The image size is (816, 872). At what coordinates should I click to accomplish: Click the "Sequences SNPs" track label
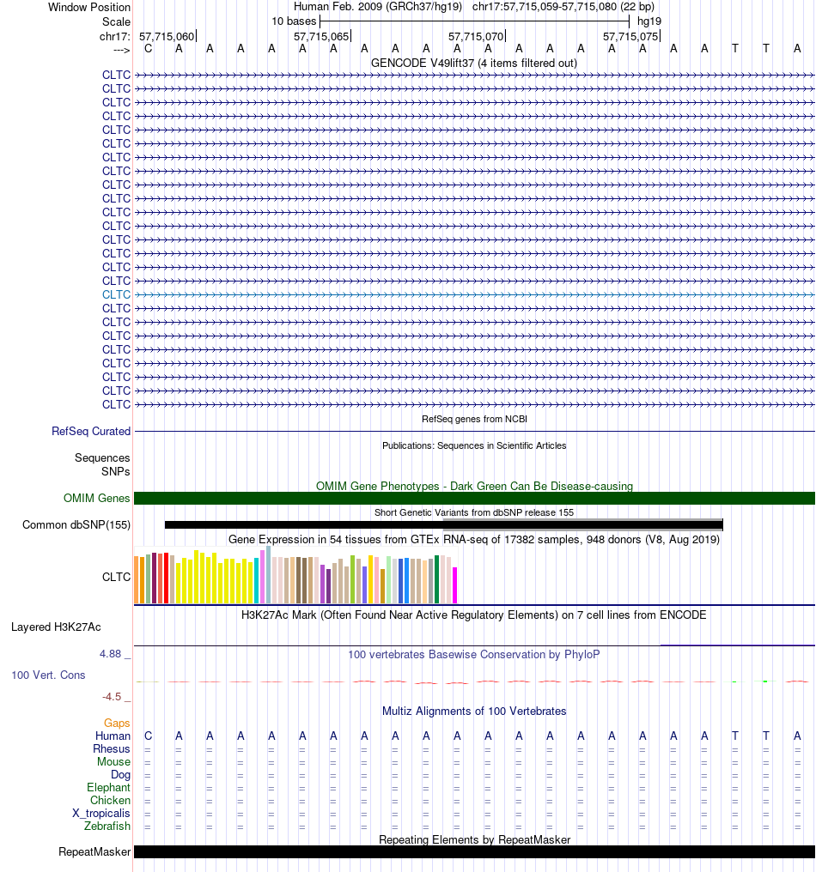tap(102, 464)
